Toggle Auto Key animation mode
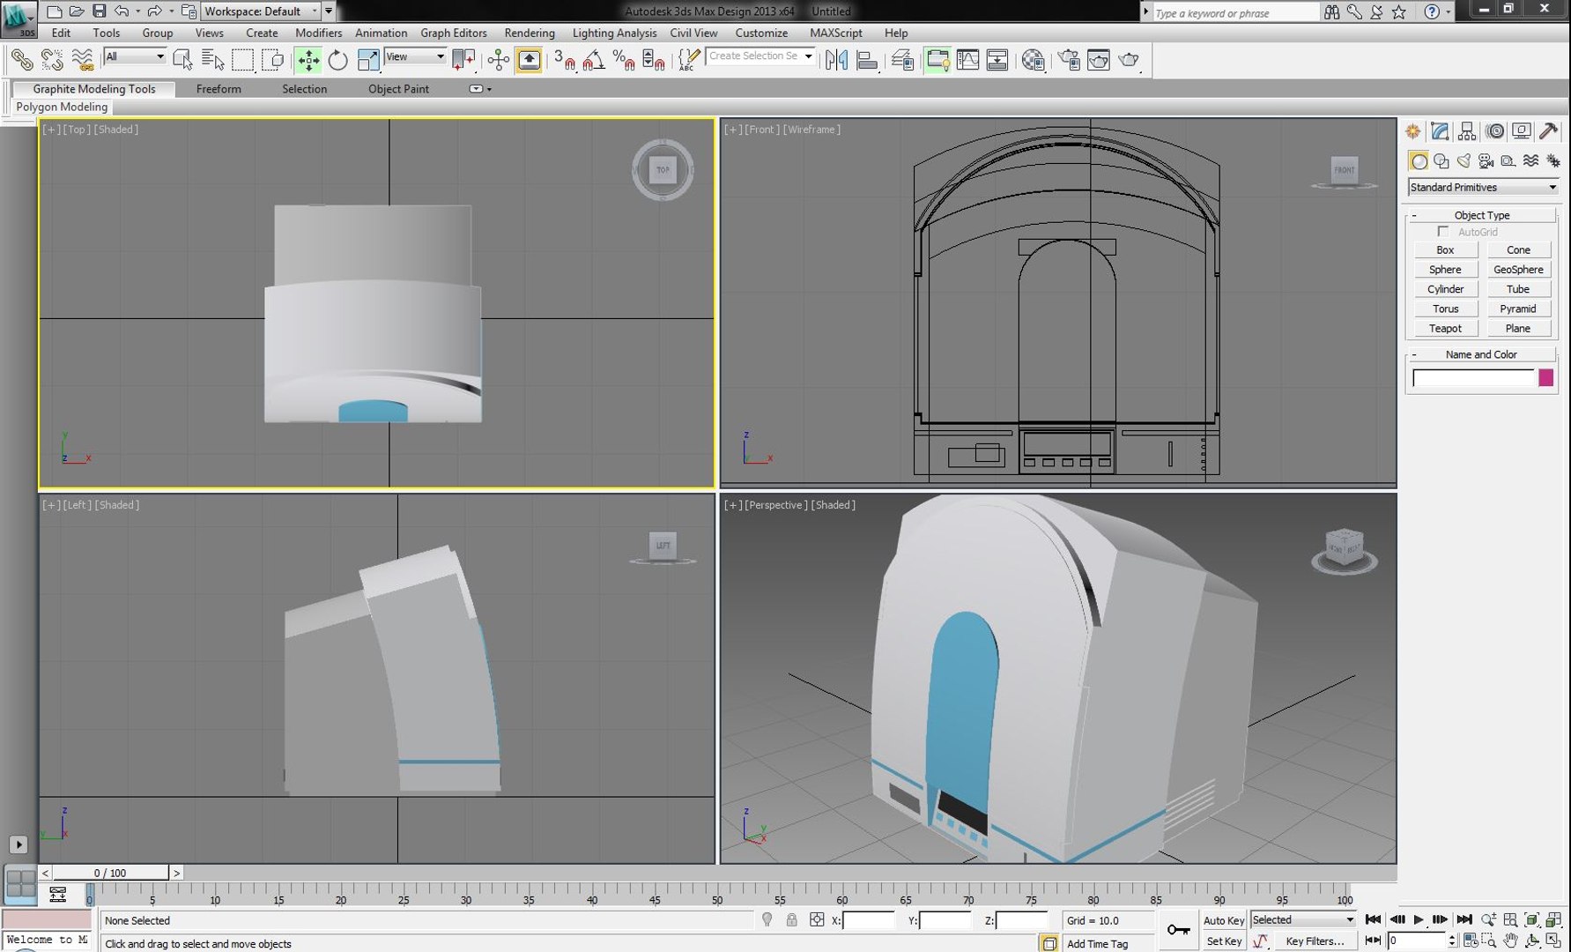The height and width of the screenshot is (952, 1571). tap(1223, 920)
